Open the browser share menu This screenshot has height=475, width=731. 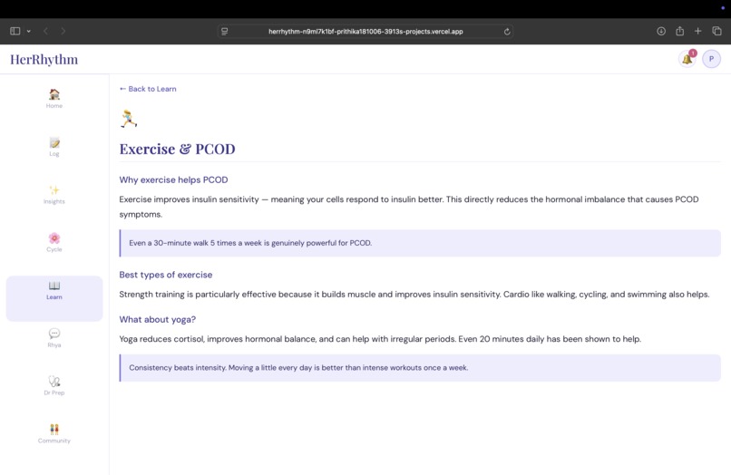pos(679,31)
